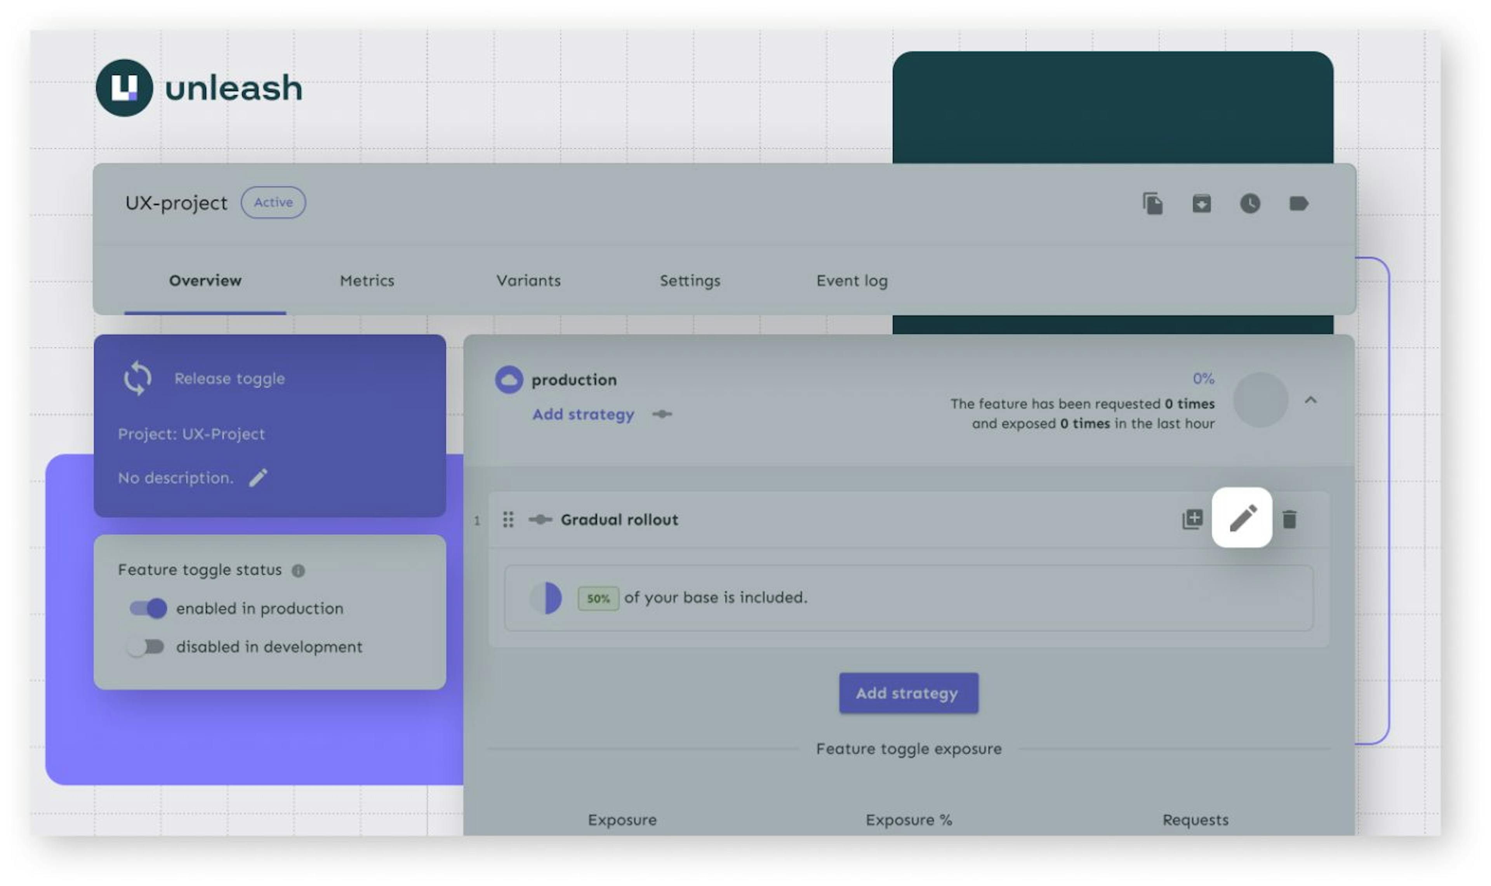This screenshot has width=1491, height=886.
Task: Open the tag icon to tag the toggle
Action: pos(1299,203)
